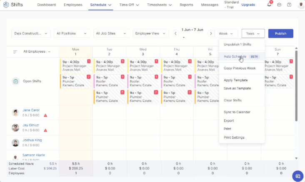The image size is (305, 182).
Task: Expand the date range picker arrow
Action: click(x=184, y=37)
